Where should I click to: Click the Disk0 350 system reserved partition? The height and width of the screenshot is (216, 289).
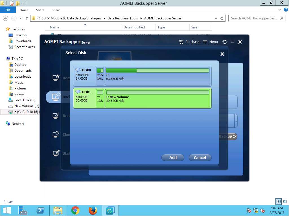click(100, 76)
